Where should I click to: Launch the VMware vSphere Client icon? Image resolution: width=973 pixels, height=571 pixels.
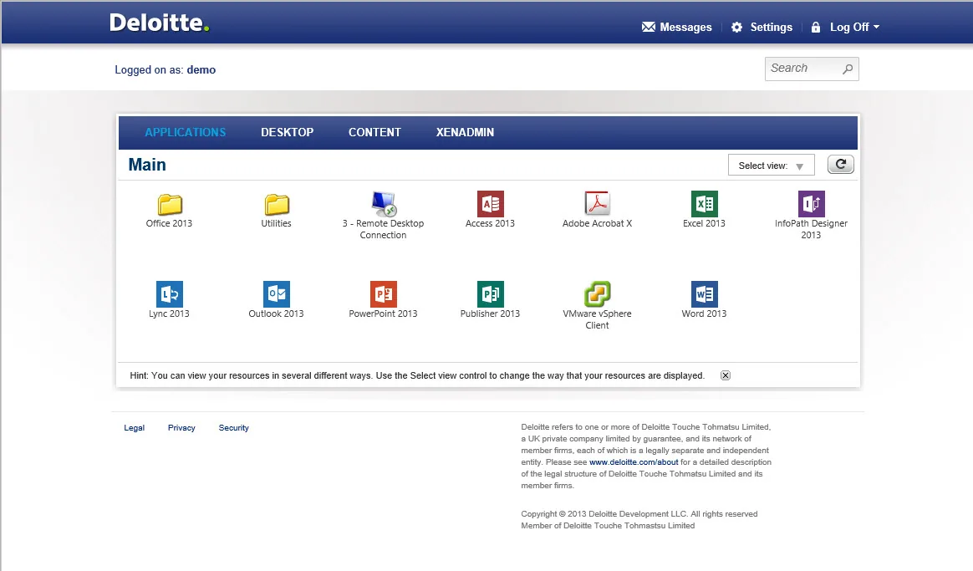[x=597, y=294]
